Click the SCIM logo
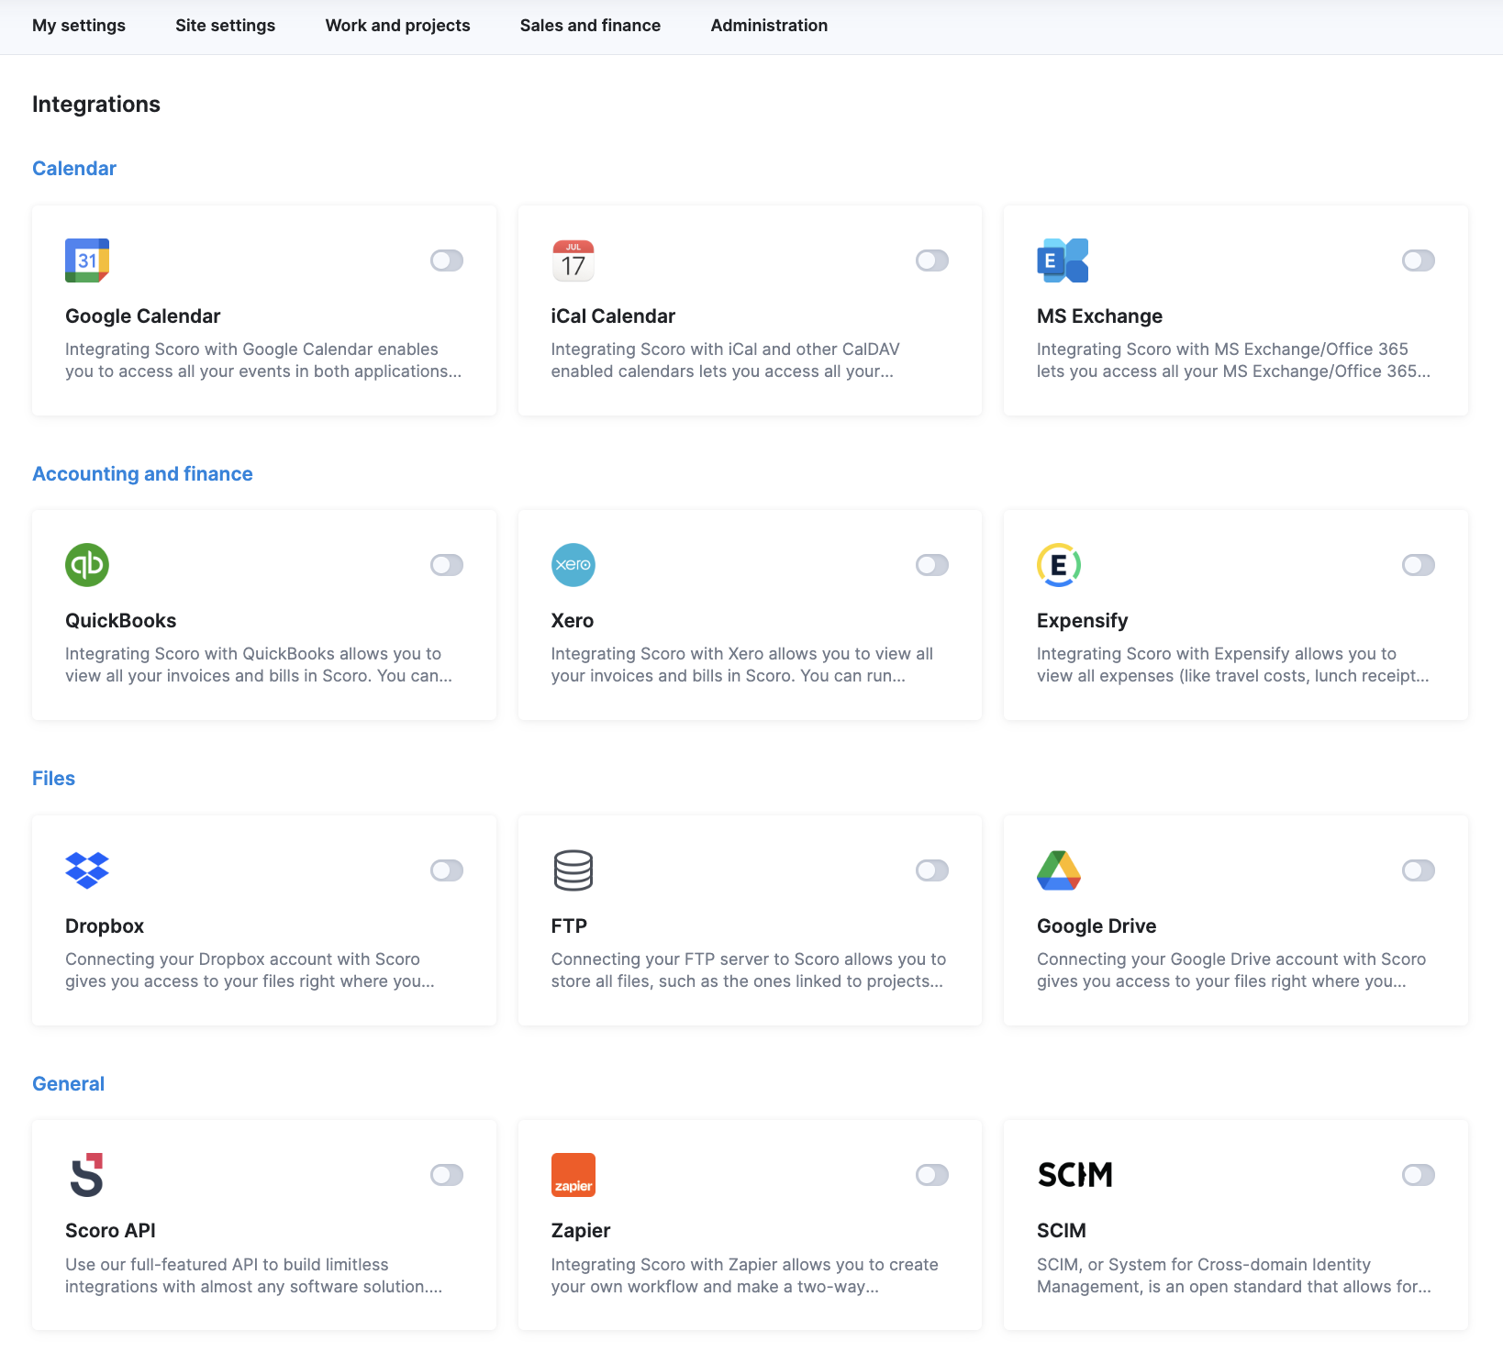The width and height of the screenshot is (1503, 1352). click(x=1074, y=1174)
